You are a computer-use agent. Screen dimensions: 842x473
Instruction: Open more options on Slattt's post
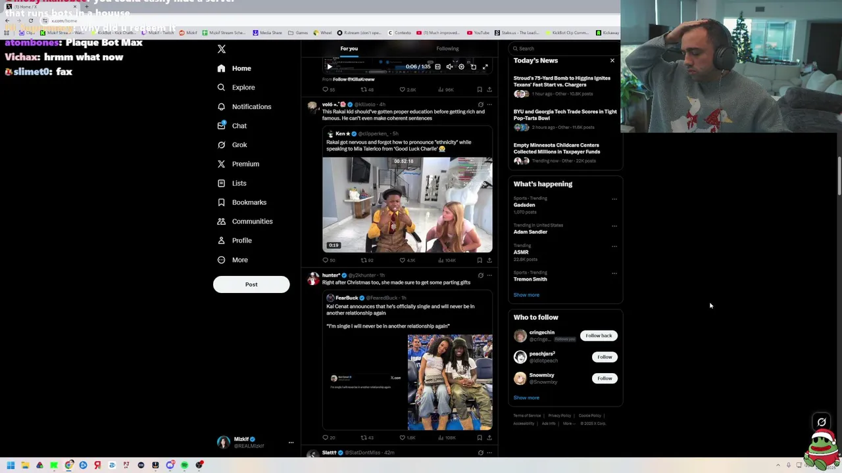[489, 453]
